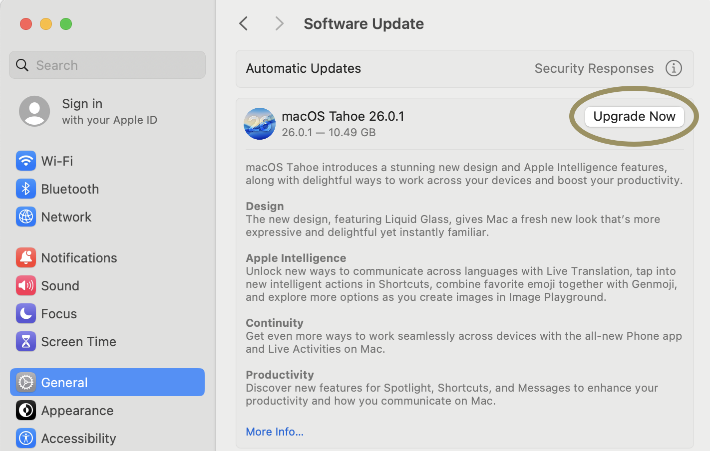Click inside the Search field
Image resolution: width=710 pixels, height=451 pixels.
point(107,65)
